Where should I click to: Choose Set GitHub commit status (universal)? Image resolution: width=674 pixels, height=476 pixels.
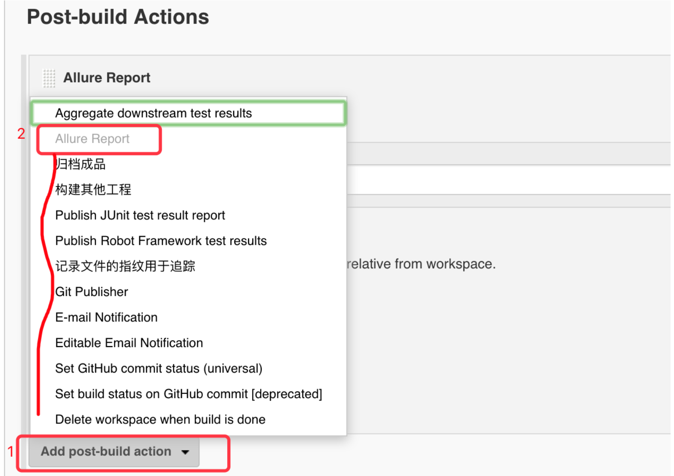click(158, 368)
